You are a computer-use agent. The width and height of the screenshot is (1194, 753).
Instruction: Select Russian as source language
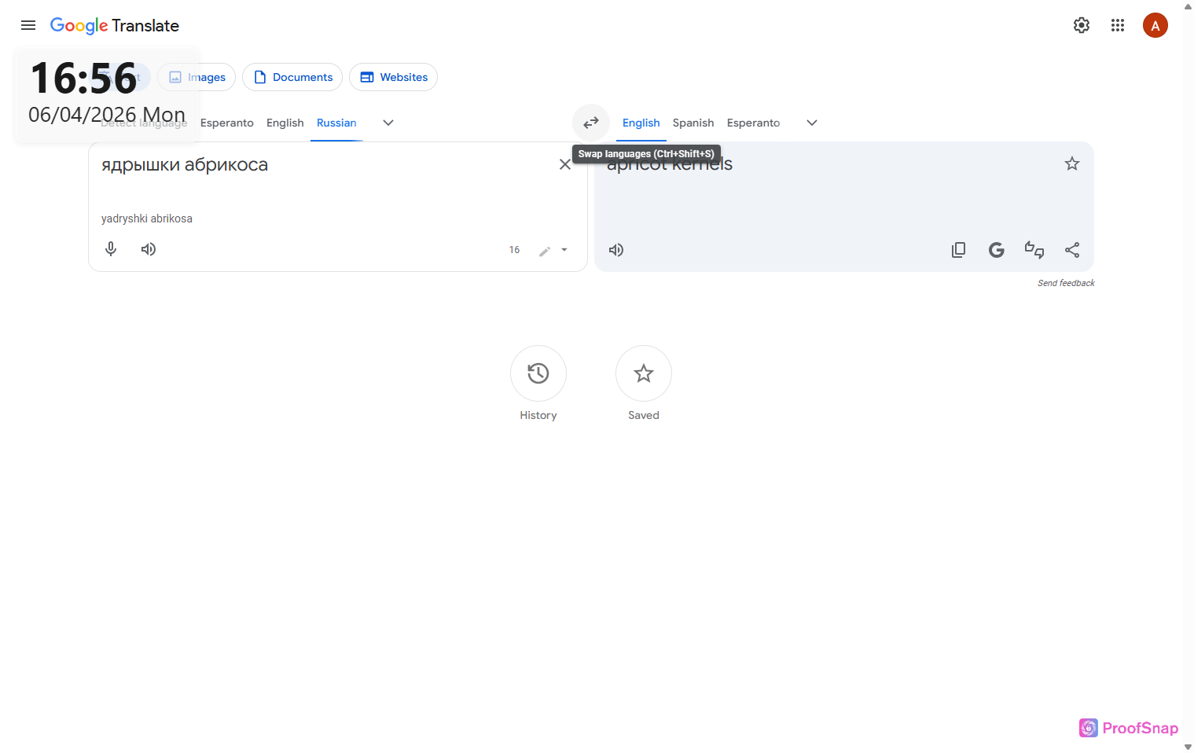pos(336,123)
